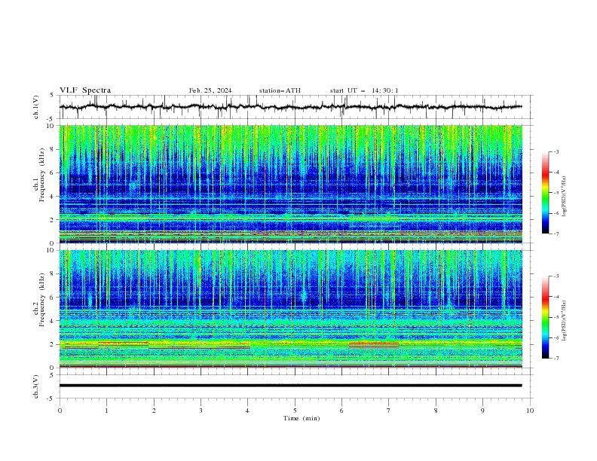Click the date 'Feb. 25, 2024'
Viewport: 597px width, 461px height.
pos(210,90)
